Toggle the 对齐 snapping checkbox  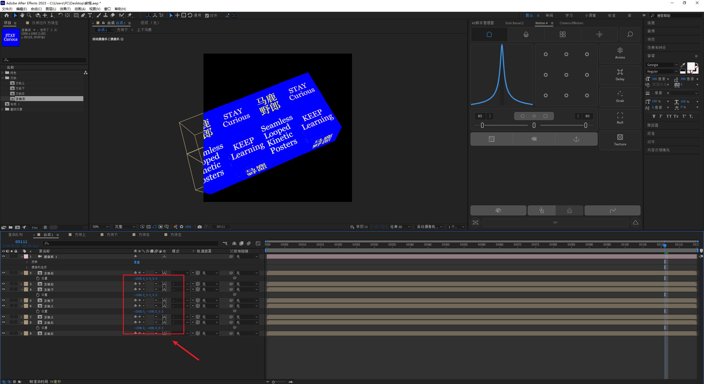point(207,16)
